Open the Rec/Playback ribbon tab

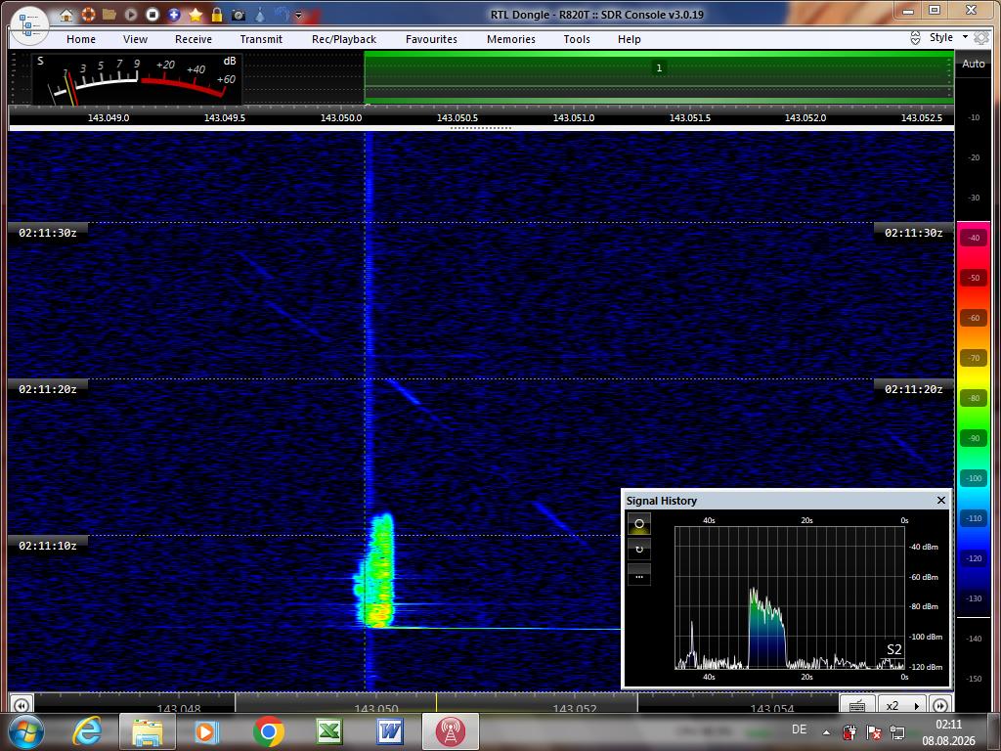coord(344,39)
